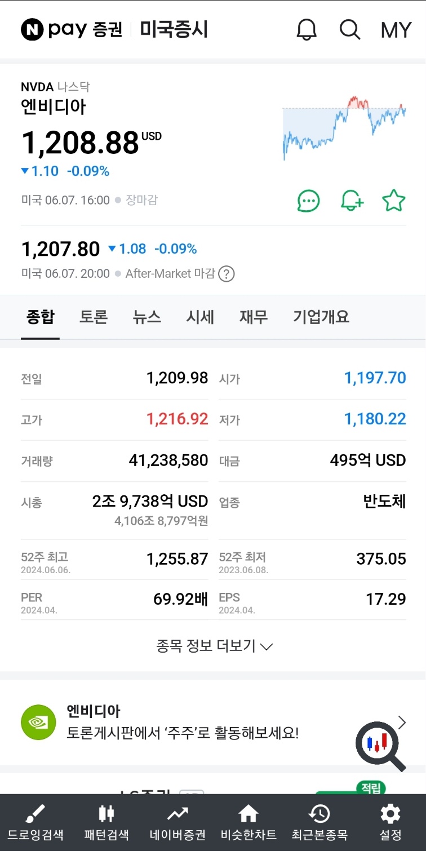The height and width of the screenshot is (851, 426).
Task: Click the After-Market help question mark icon
Action: [226, 274]
